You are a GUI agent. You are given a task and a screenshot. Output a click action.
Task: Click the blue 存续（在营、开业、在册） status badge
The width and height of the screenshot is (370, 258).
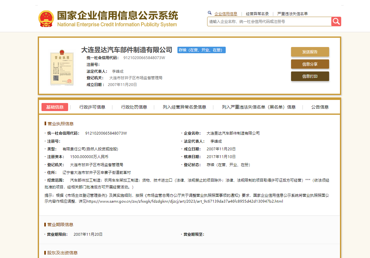click(202, 50)
